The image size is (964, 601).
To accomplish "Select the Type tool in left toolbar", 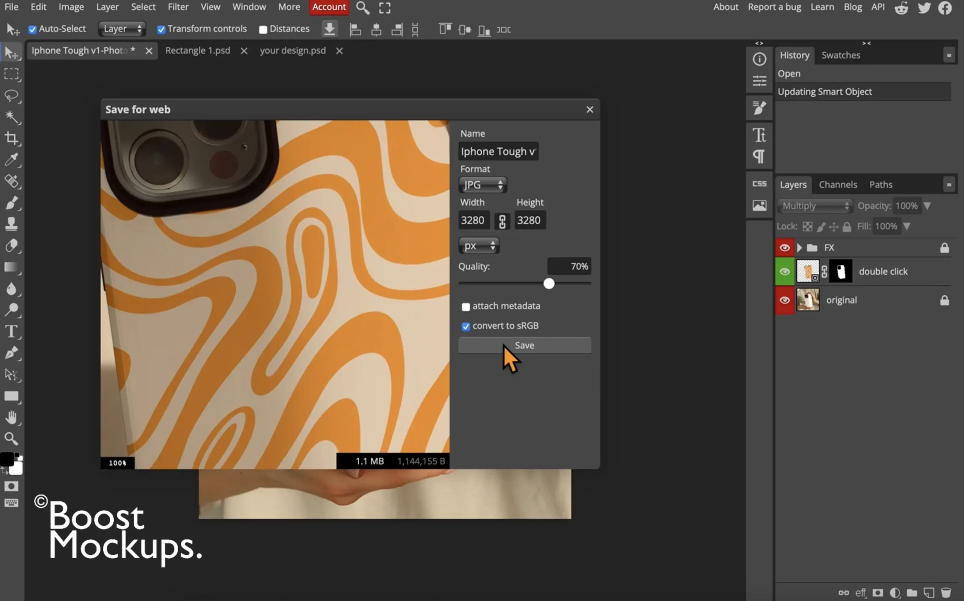I will coord(12,331).
